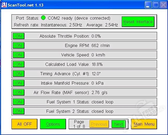The image size is (168, 135).
Task: Click the Page 1 of 8 label
Action: tap(79, 124)
